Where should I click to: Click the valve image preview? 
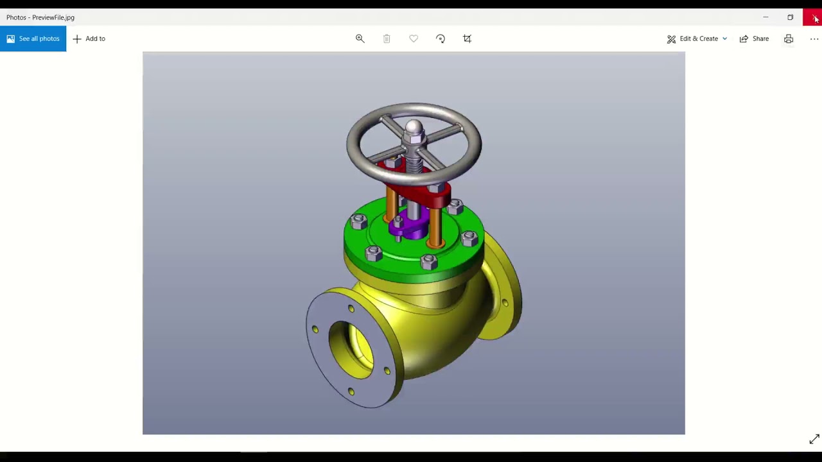414,243
